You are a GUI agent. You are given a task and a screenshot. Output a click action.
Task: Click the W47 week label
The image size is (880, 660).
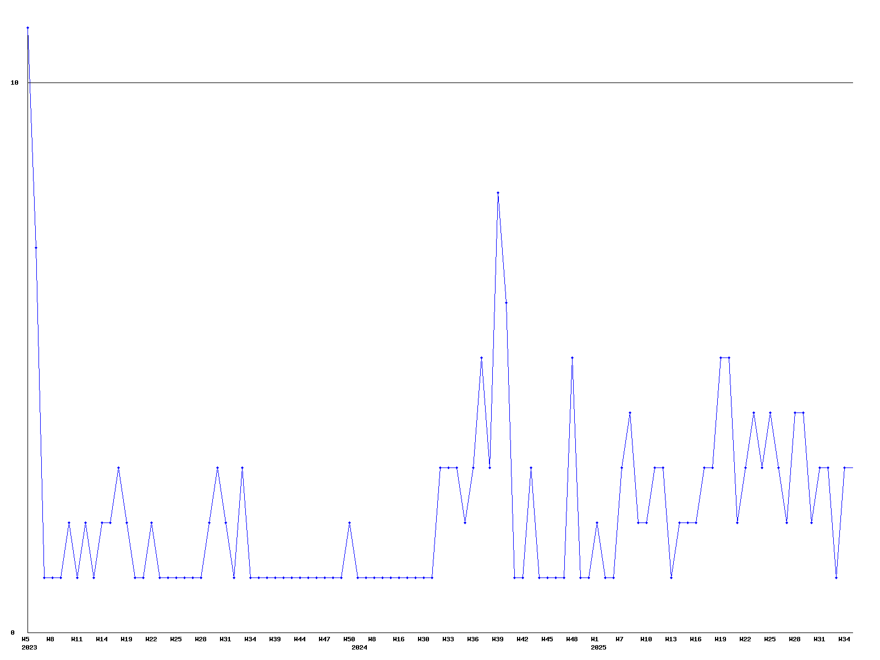(324, 639)
